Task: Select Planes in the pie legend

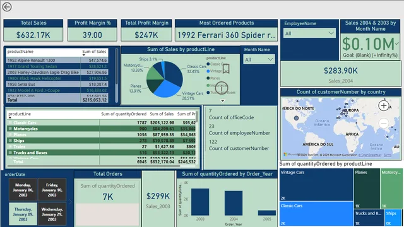Action: tap(213, 78)
